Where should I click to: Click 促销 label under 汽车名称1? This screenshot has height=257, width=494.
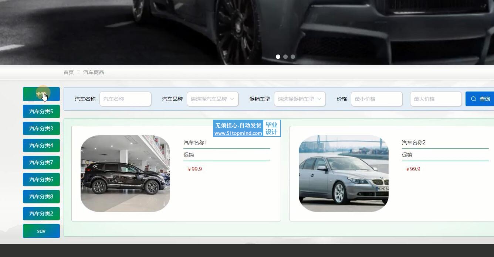[x=189, y=155]
